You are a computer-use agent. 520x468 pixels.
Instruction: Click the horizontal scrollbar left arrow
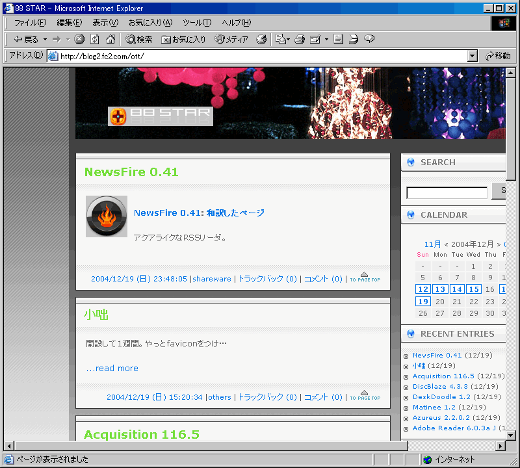9,446
